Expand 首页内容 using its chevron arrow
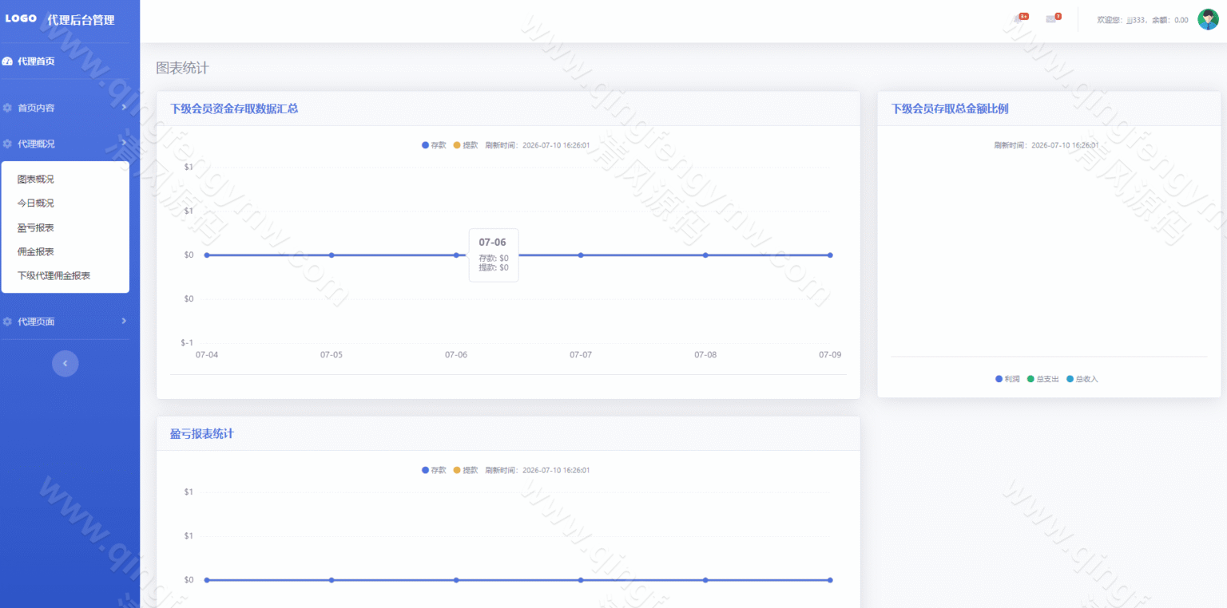 click(124, 107)
